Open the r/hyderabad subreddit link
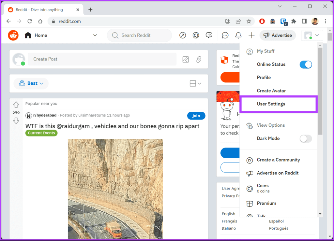 (x=45, y=115)
